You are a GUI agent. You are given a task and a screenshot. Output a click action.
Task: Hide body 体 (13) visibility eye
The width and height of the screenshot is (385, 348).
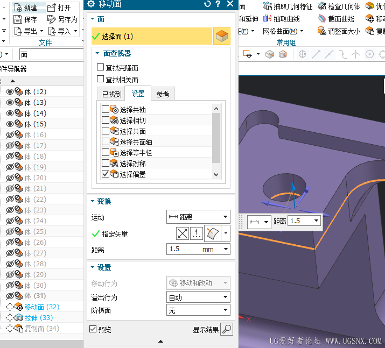click(10, 103)
